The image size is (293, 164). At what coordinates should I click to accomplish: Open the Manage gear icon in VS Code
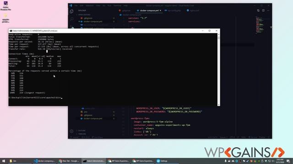click(x=71, y=131)
